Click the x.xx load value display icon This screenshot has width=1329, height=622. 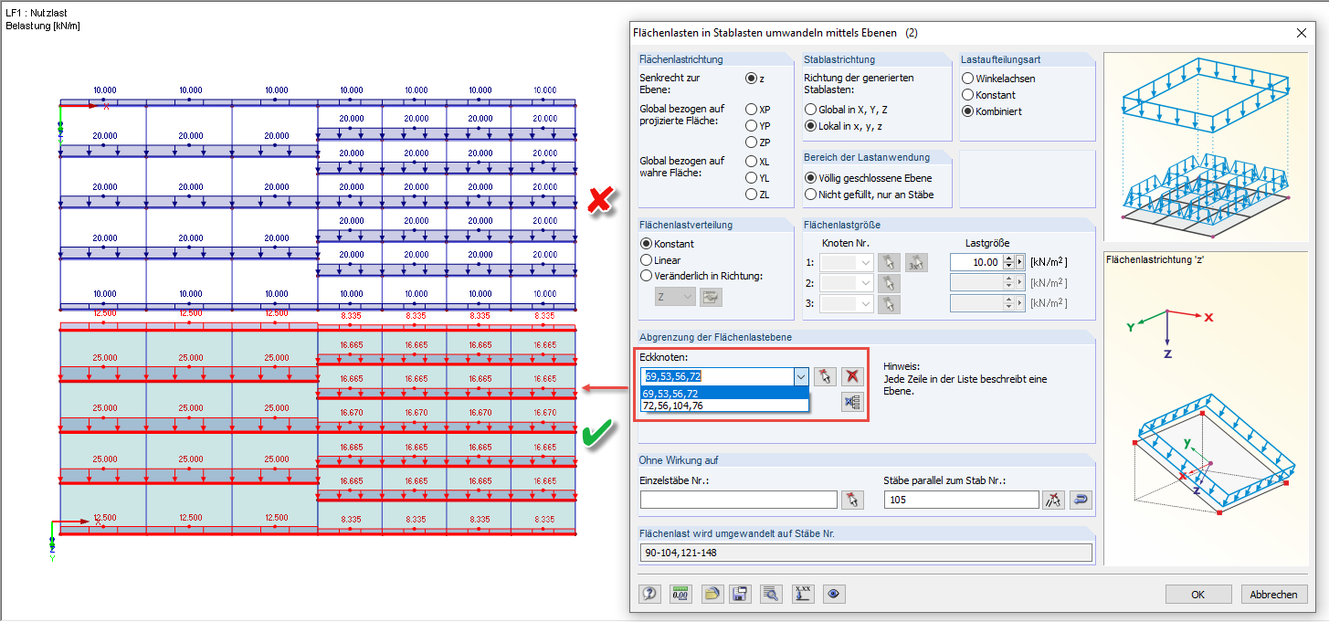803,594
